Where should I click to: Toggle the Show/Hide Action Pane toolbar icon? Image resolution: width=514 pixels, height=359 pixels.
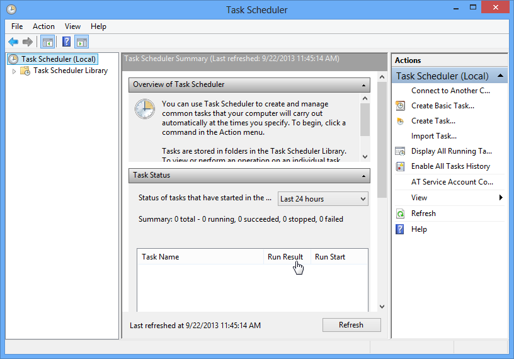(82, 42)
